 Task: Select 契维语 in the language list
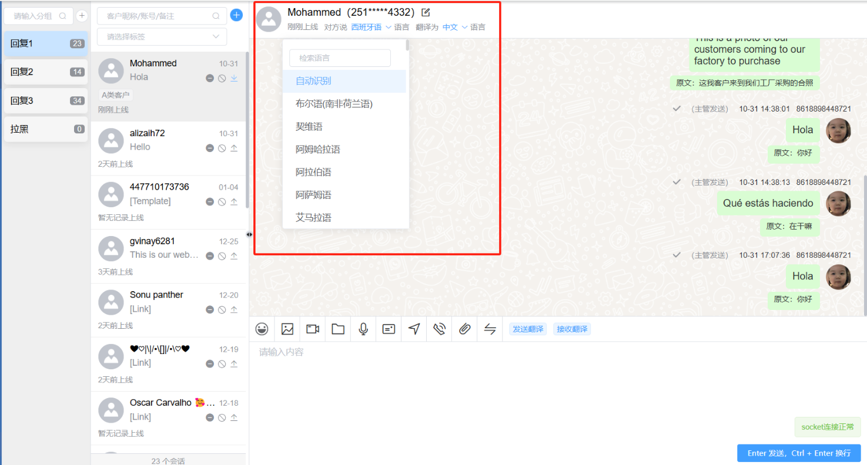coord(344,127)
